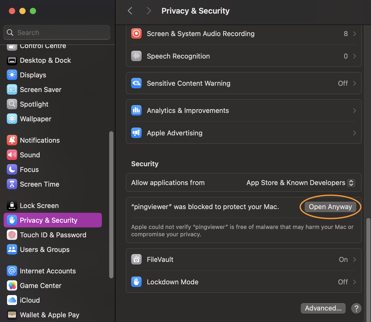Click the sidebar vertical scrollbar
Image resolution: width=371 pixels, height=322 pixels.
tap(111, 205)
